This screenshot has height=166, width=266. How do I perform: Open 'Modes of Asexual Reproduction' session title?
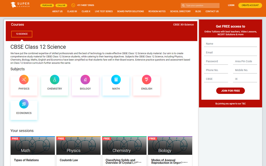[169, 161]
